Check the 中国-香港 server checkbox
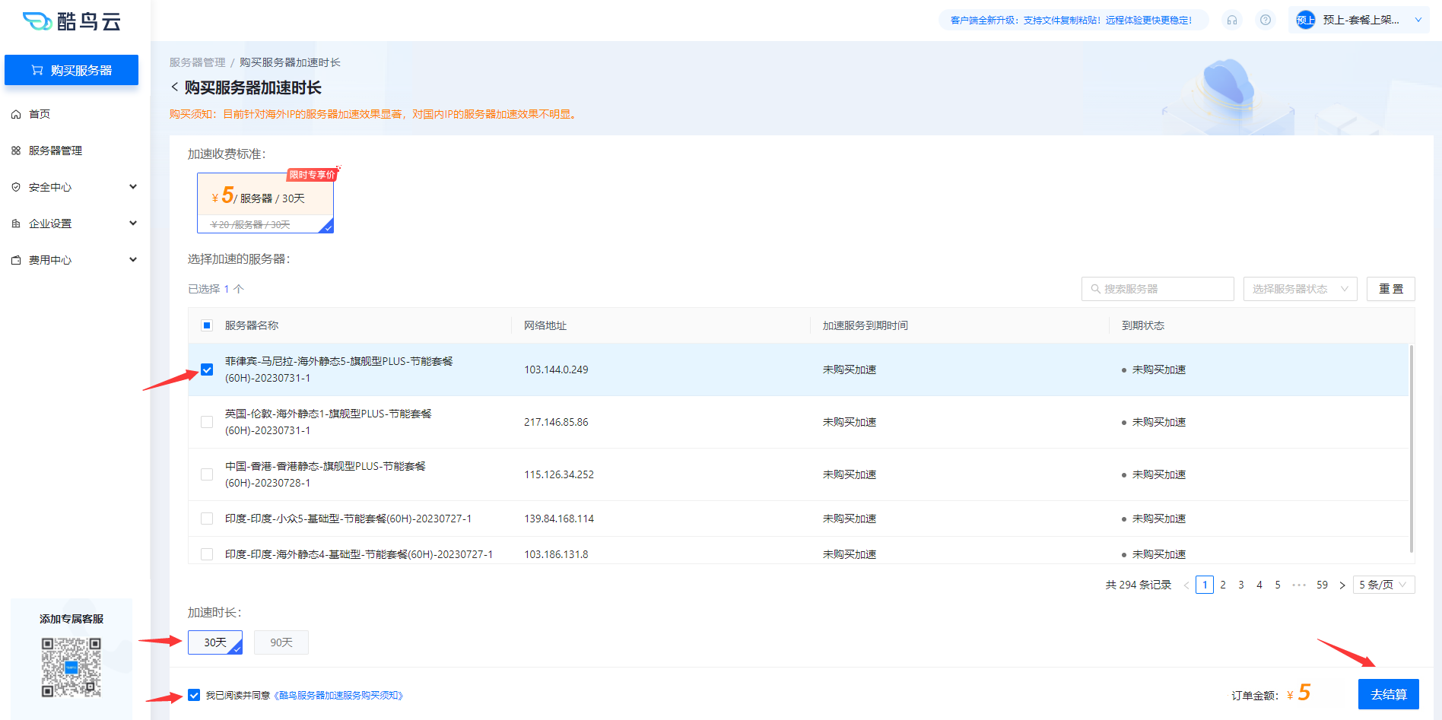The width and height of the screenshot is (1442, 720). (207, 474)
